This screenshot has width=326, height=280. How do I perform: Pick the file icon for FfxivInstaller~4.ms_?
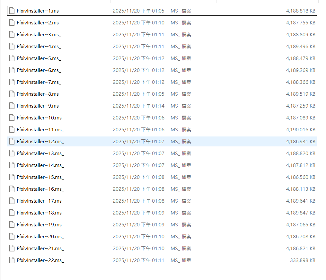pos(12,46)
